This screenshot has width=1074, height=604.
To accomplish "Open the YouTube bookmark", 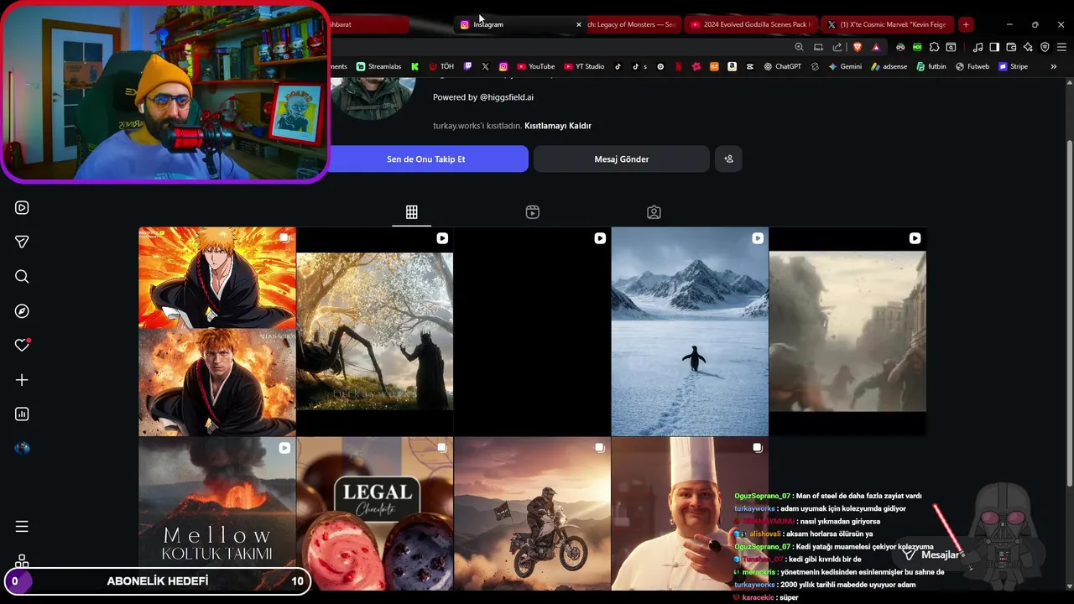I will tap(535, 66).
